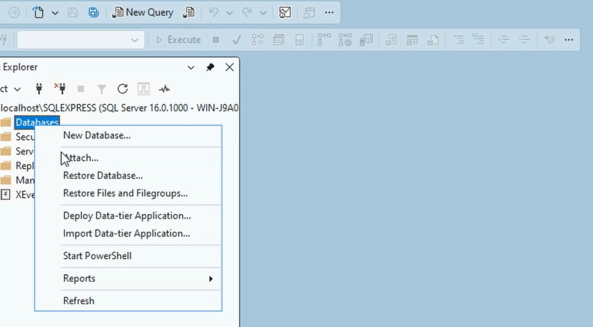Open the Activity Monitor icon
Viewport: 593px width, 327px height.
pyautogui.click(x=285, y=12)
